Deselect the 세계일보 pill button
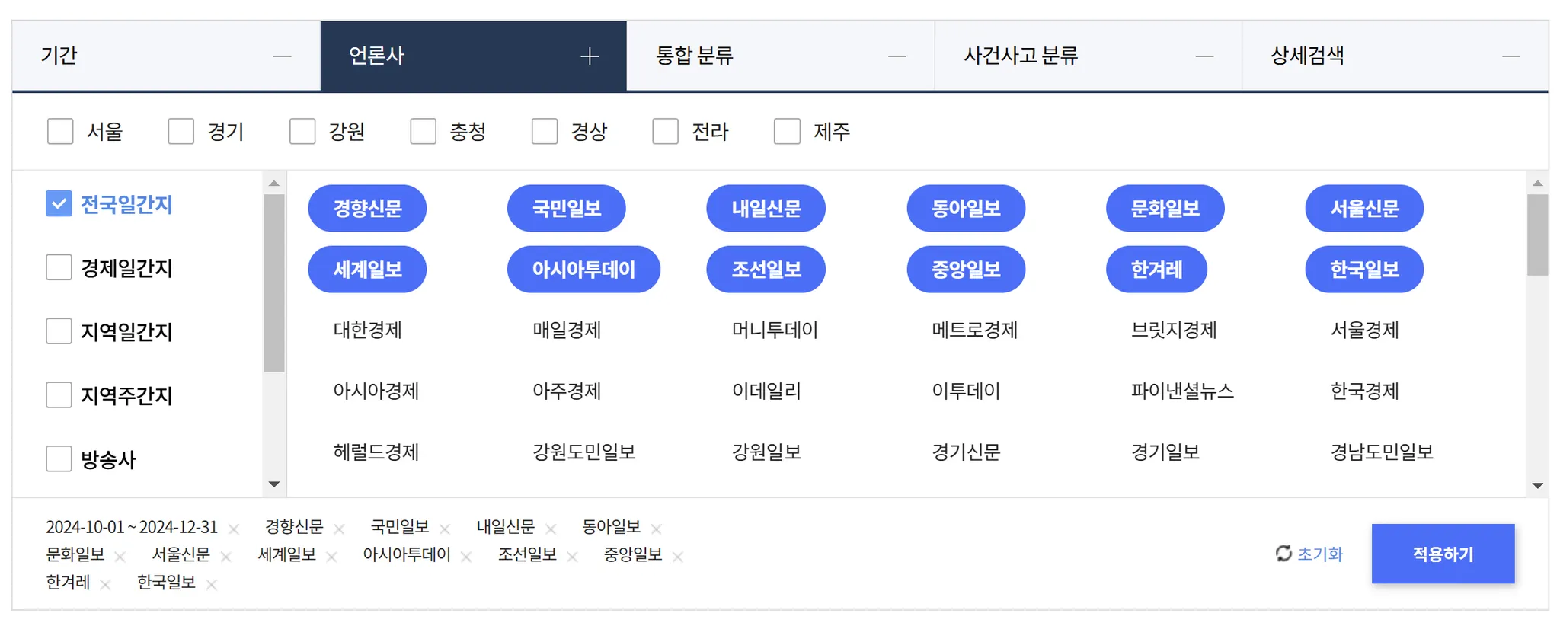The height and width of the screenshot is (626, 1560). point(367,269)
